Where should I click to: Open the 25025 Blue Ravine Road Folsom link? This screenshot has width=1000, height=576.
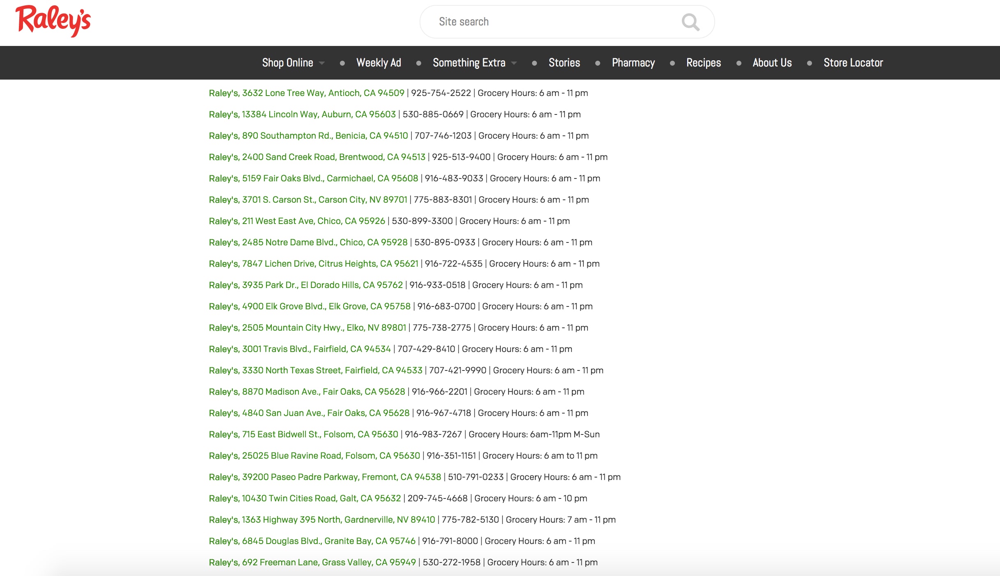[x=314, y=456]
